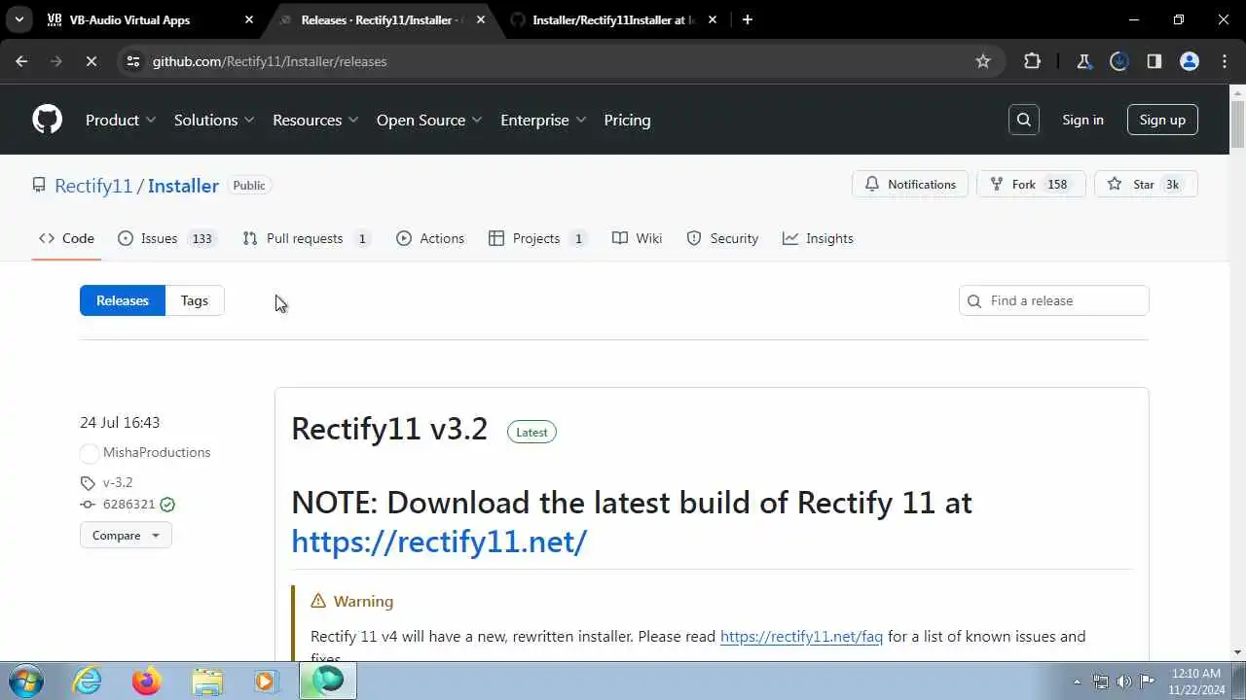Click the browser address bar URL
Viewport: 1246px width, 700px height.
[270, 61]
